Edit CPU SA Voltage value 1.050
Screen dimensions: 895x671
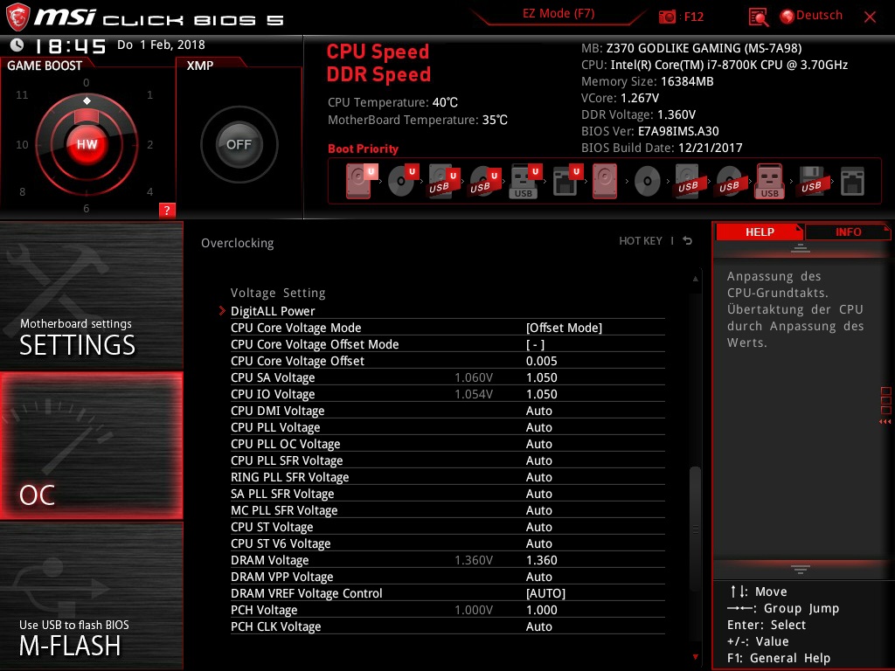click(x=541, y=377)
